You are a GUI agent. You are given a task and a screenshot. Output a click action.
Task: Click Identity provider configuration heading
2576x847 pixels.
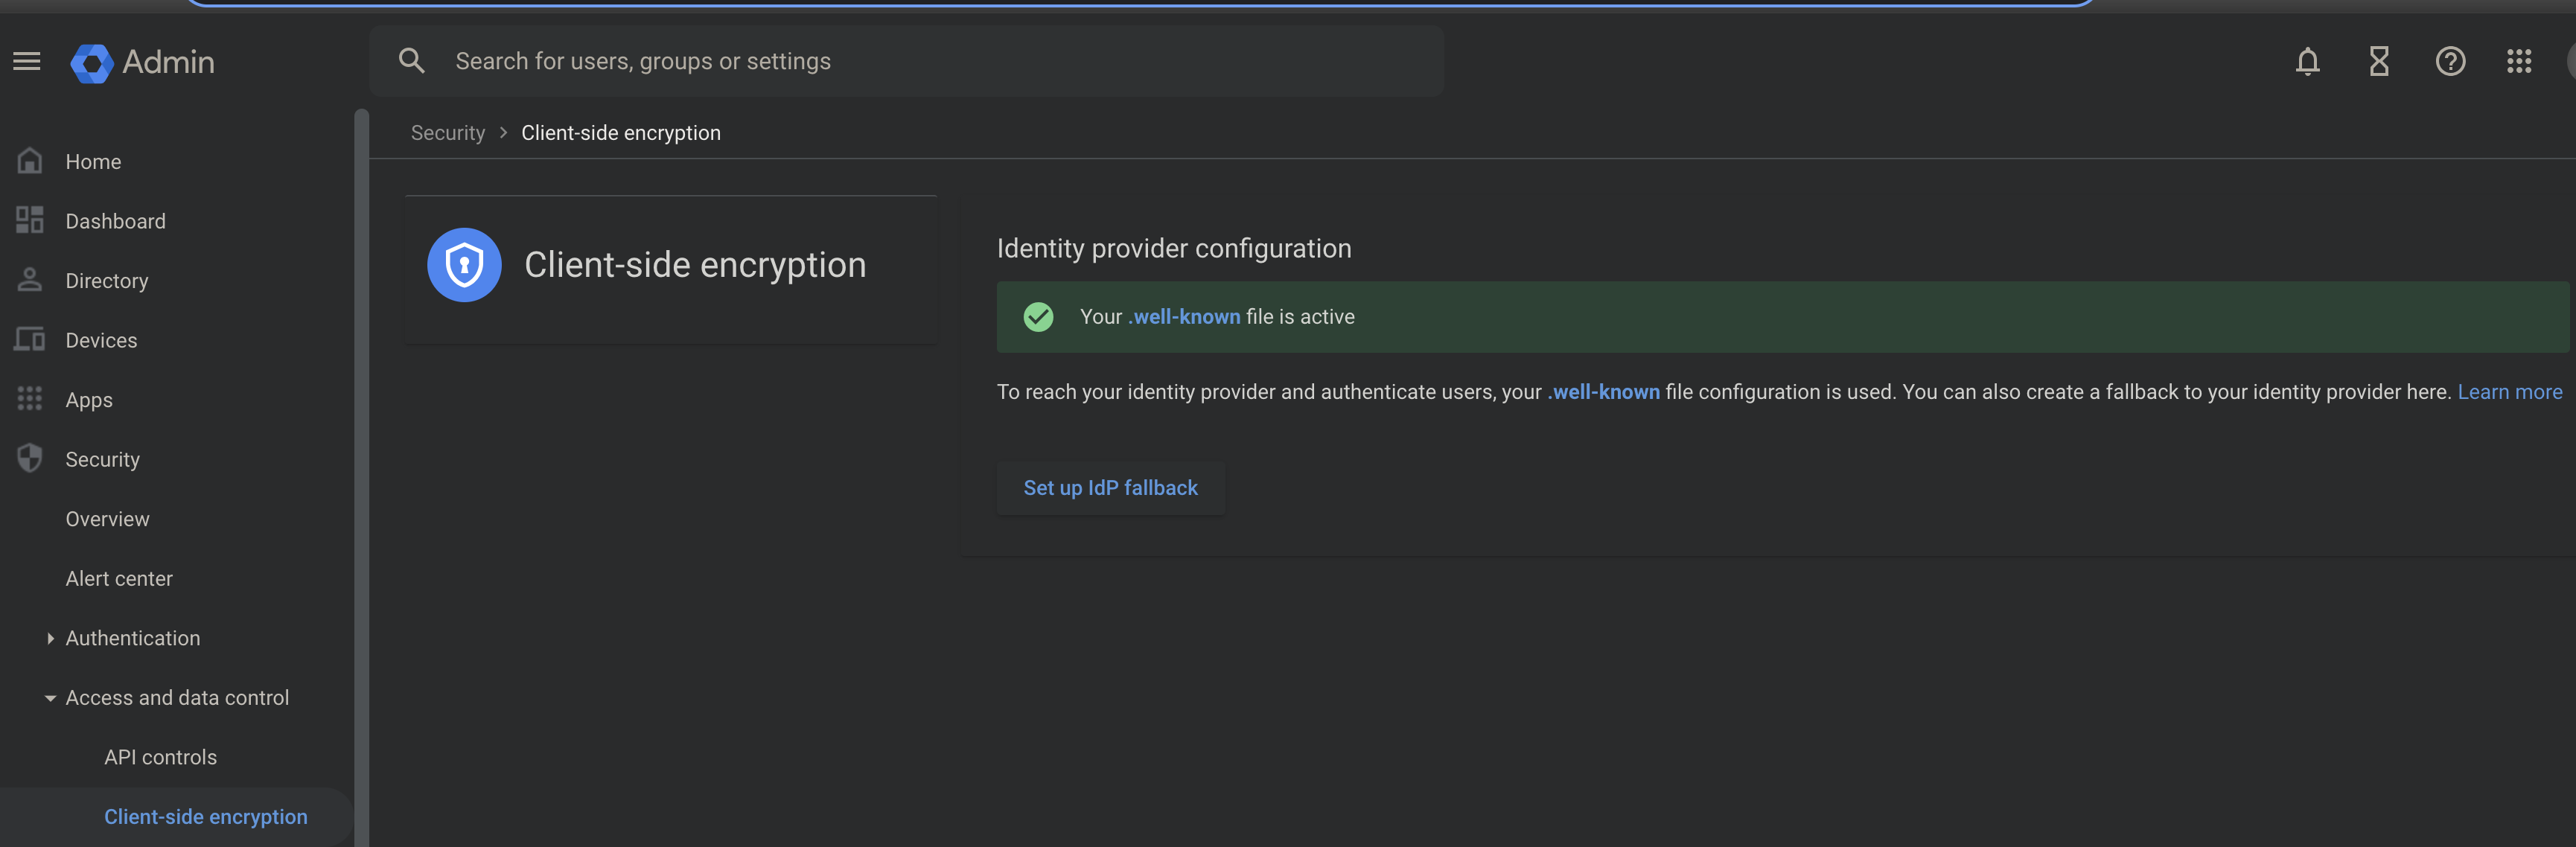(1174, 248)
